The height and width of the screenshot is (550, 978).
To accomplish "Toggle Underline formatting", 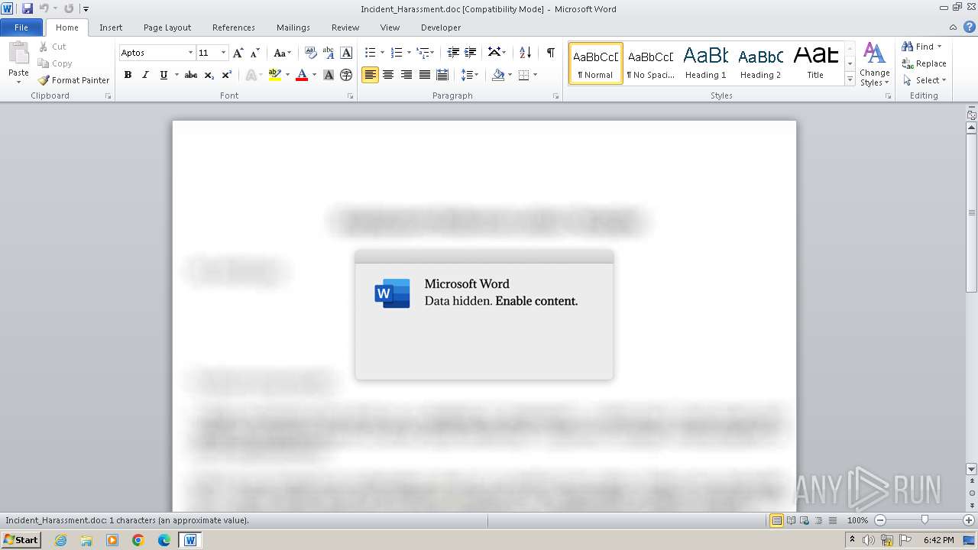I will point(164,75).
